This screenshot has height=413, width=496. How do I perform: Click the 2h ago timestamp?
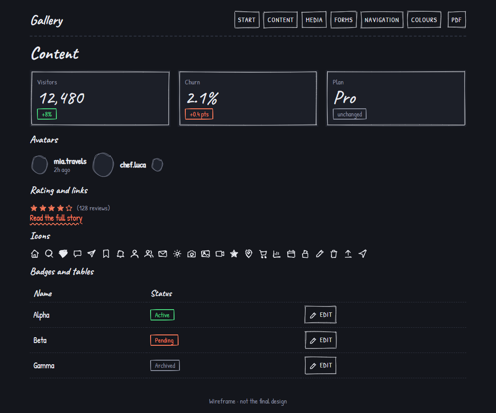pyautogui.click(x=62, y=170)
